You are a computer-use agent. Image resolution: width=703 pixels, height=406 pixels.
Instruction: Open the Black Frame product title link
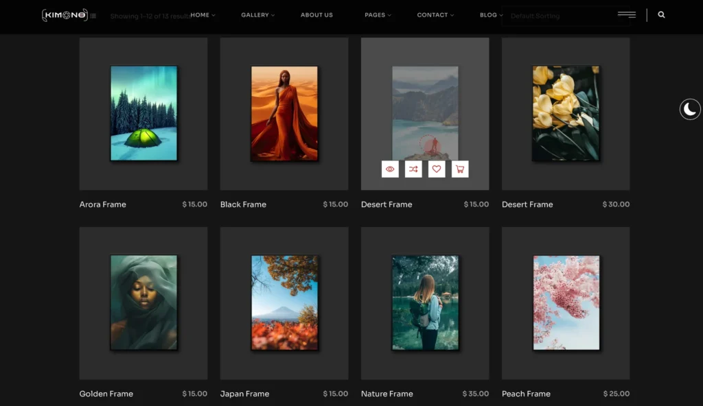(243, 204)
